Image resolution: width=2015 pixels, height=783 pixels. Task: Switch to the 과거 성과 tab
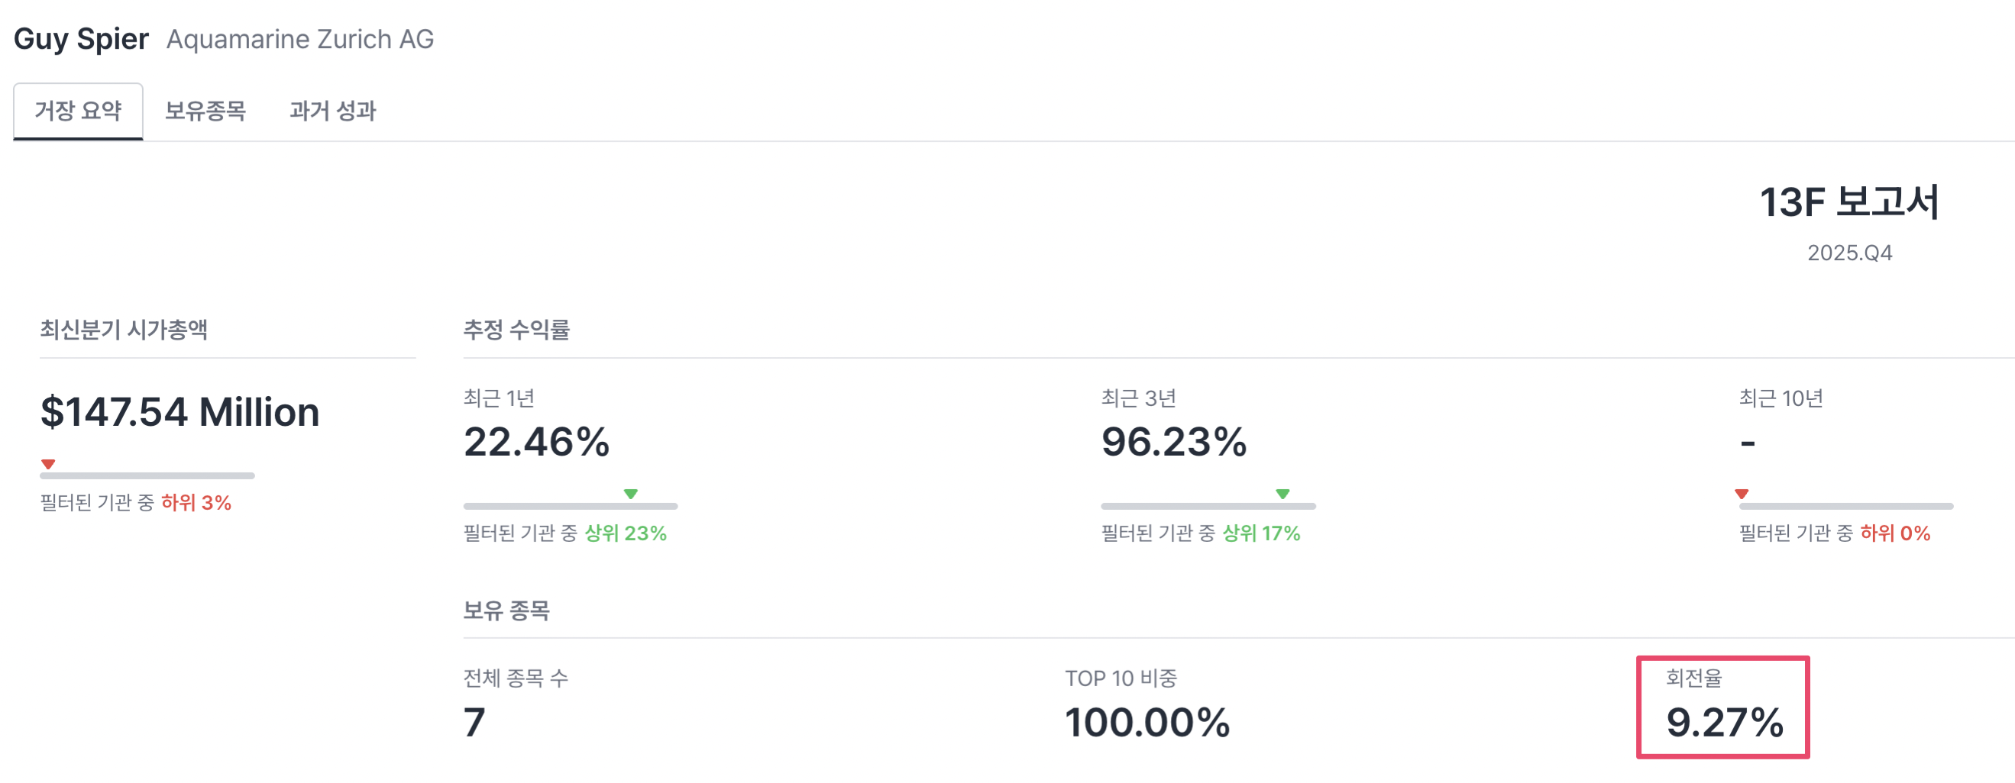click(332, 111)
